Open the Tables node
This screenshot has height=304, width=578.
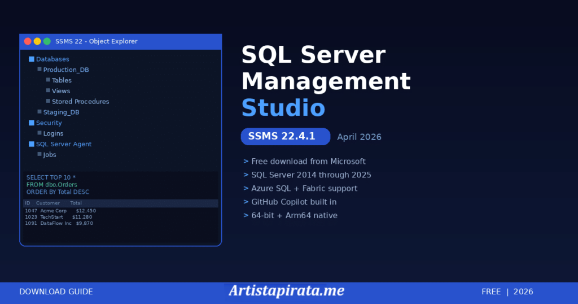click(x=62, y=80)
